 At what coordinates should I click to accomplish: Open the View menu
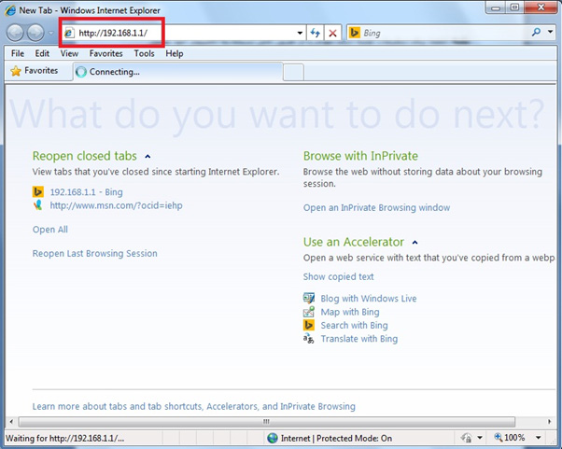tap(69, 53)
